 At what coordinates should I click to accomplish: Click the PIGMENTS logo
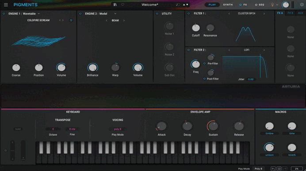pos(25,5)
